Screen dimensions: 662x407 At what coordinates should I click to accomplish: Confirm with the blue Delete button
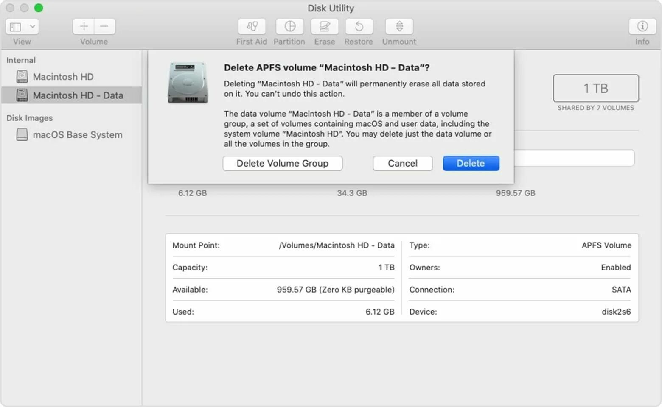pyautogui.click(x=471, y=163)
